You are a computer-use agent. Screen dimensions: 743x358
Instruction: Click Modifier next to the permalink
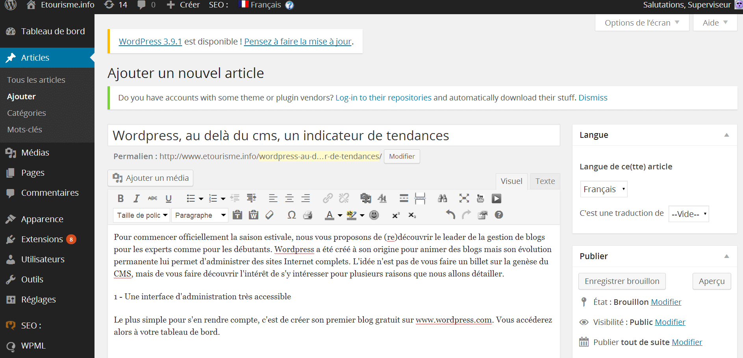pyautogui.click(x=402, y=156)
